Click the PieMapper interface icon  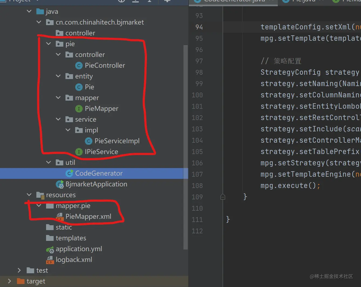tap(79, 108)
